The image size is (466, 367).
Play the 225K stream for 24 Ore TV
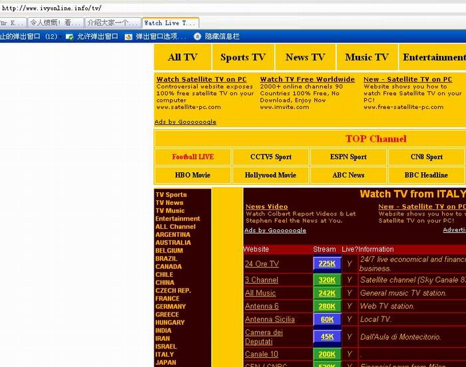point(327,264)
